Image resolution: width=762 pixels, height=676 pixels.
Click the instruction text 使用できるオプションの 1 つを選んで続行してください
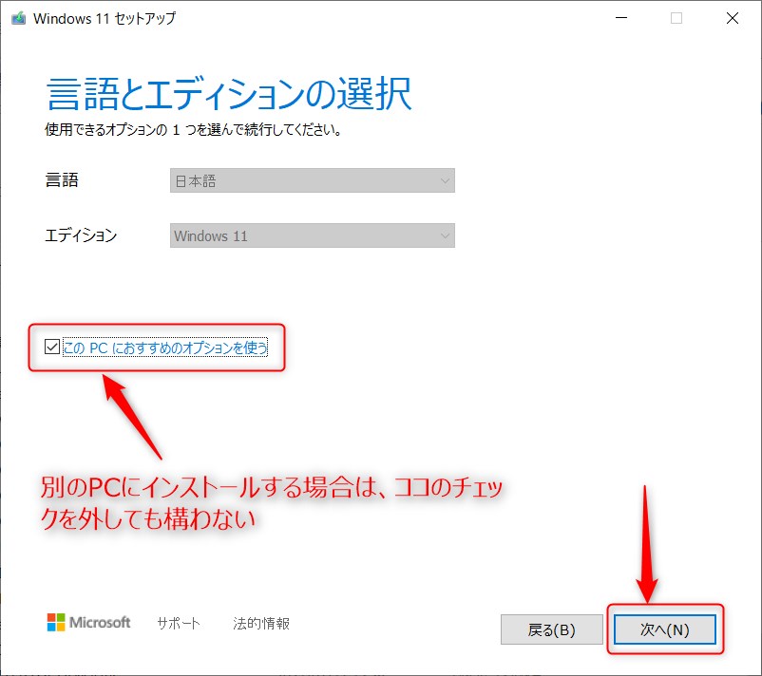pyautogui.click(x=193, y=130)
